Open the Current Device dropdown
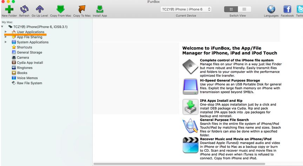The image size is (303, 166). click(186, 9)
